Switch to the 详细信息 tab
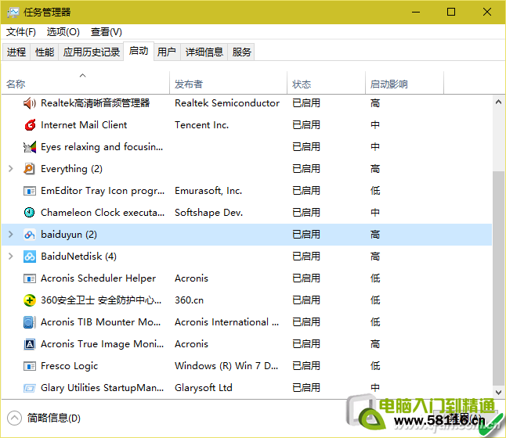Screen dimensions: 506x438 (x=204, y=52)
